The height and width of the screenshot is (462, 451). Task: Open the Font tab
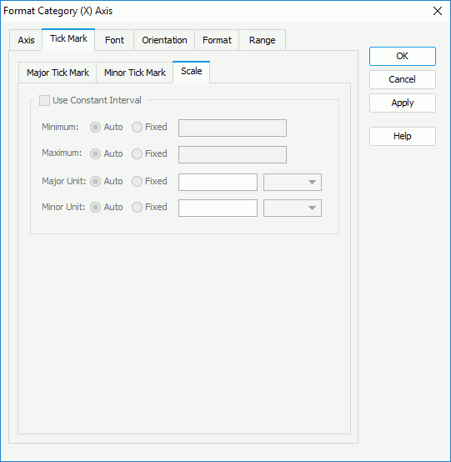coord(114,40)
